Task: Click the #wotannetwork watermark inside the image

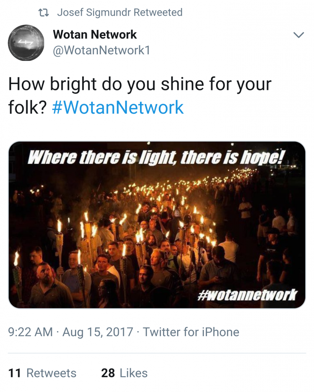Action: point(247,295)
